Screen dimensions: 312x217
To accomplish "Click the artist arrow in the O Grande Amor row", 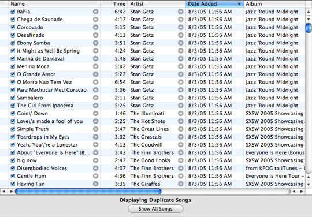I will click(x=181, y=74).
